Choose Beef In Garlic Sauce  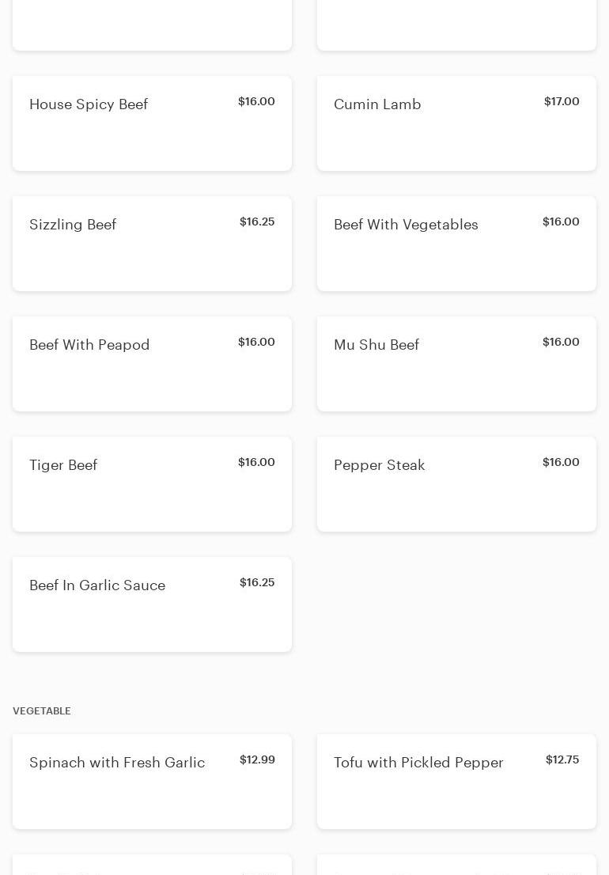(152, 604)
